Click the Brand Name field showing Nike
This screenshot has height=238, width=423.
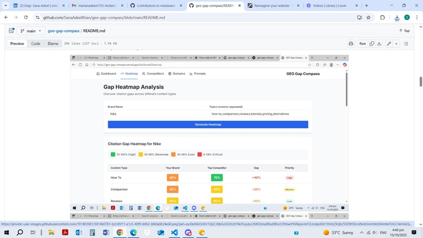coord(157,114)
